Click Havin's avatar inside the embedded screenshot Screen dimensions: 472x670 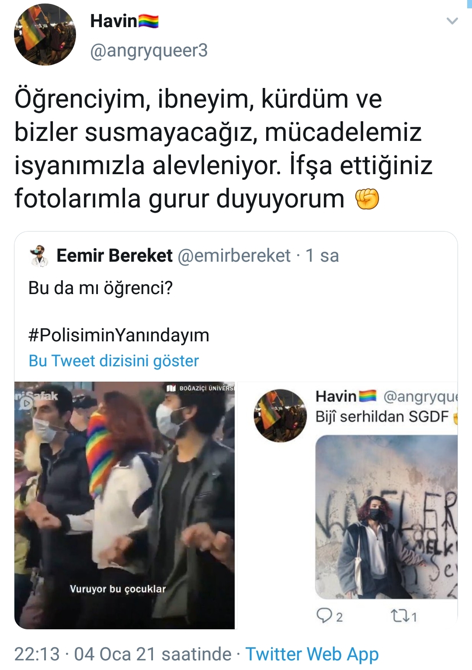coord(280,415)
